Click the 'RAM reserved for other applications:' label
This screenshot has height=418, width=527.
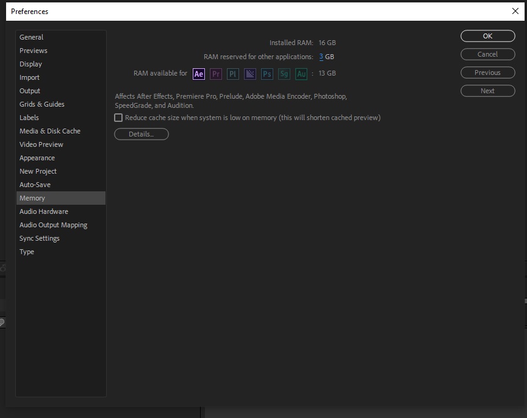point(259,57)
